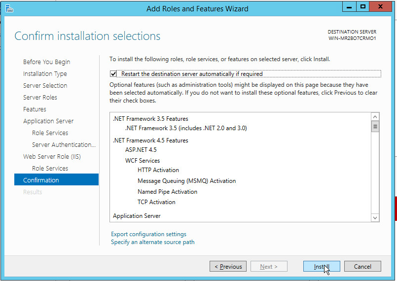Open Server Authentication sub-step
Image resolution: width=397 pixels, height=281 pixels.
pos(64,145)
